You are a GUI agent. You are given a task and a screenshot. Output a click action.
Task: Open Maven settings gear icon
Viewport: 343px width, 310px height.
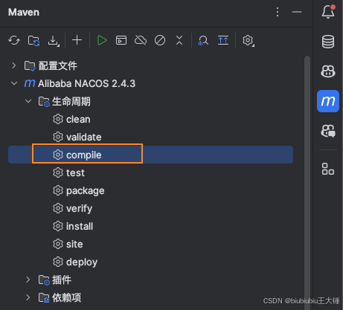[248, 40]
